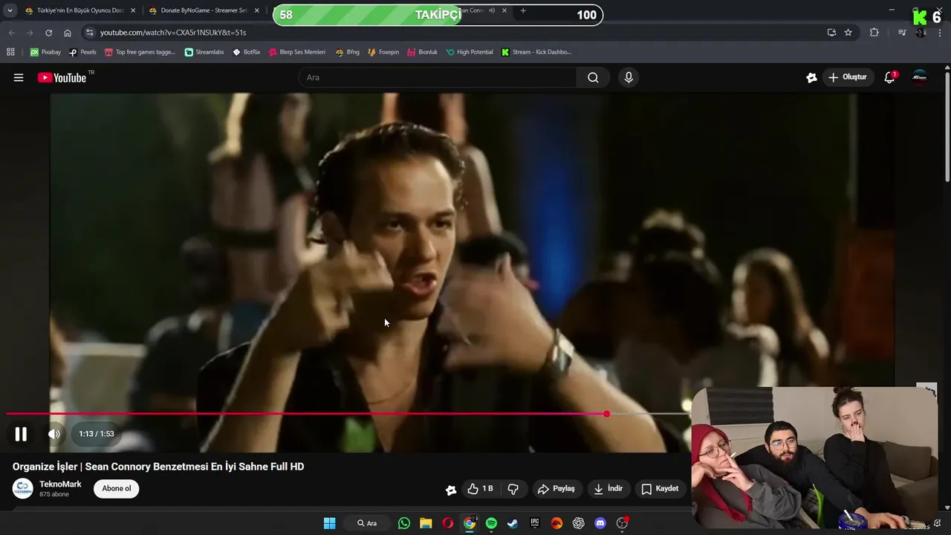Open the High Potential bookmark
This screenshot has height=535, width=951.
click(470, 52)
